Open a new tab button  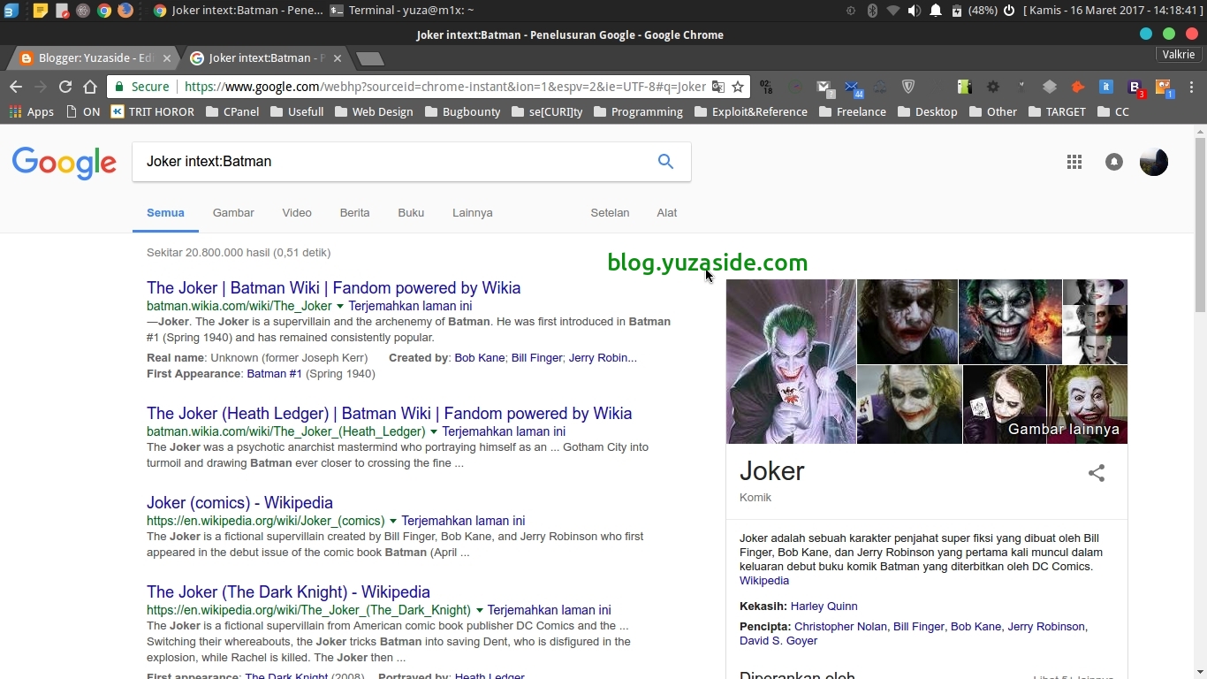370,58
